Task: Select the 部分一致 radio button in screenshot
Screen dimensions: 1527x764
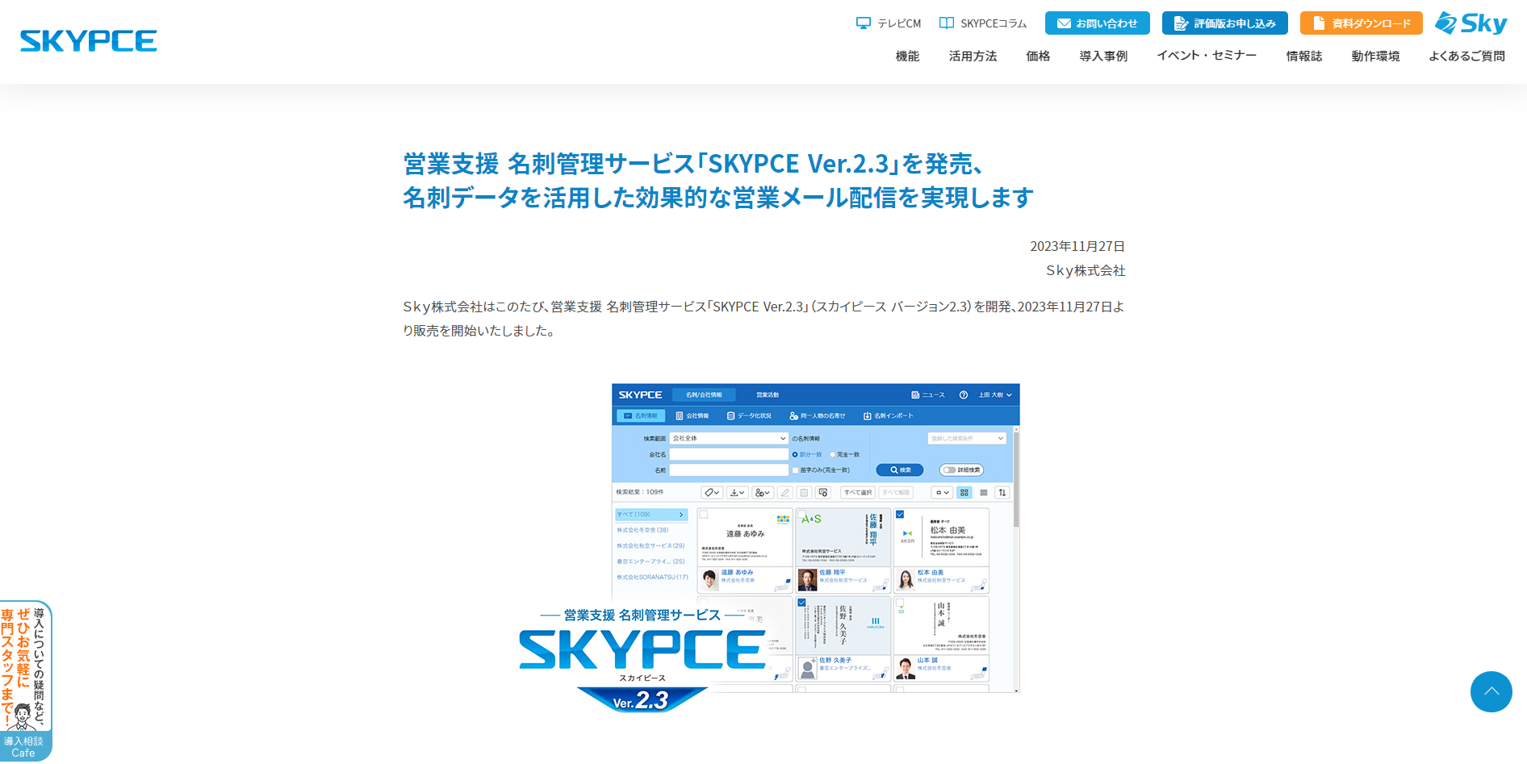Action: pyautogui.click(x=795, y=454)
